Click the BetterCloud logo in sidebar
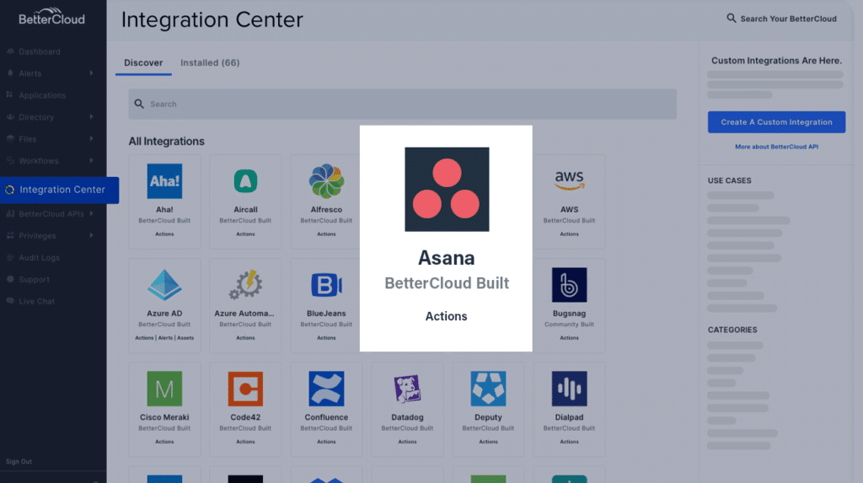 (x=51, y=17)
